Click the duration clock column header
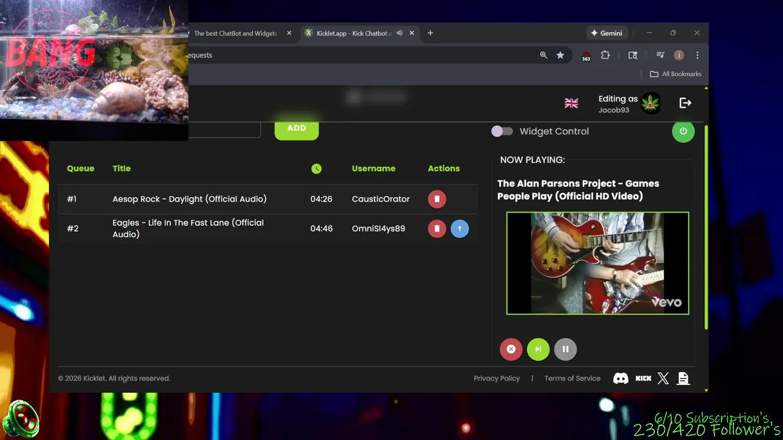 click(316, 169)
